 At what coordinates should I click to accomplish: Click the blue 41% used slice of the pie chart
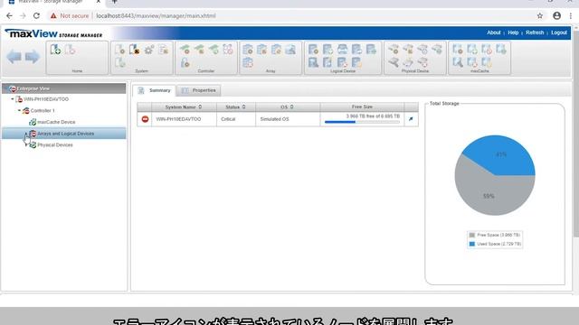(x=501, y=154)
